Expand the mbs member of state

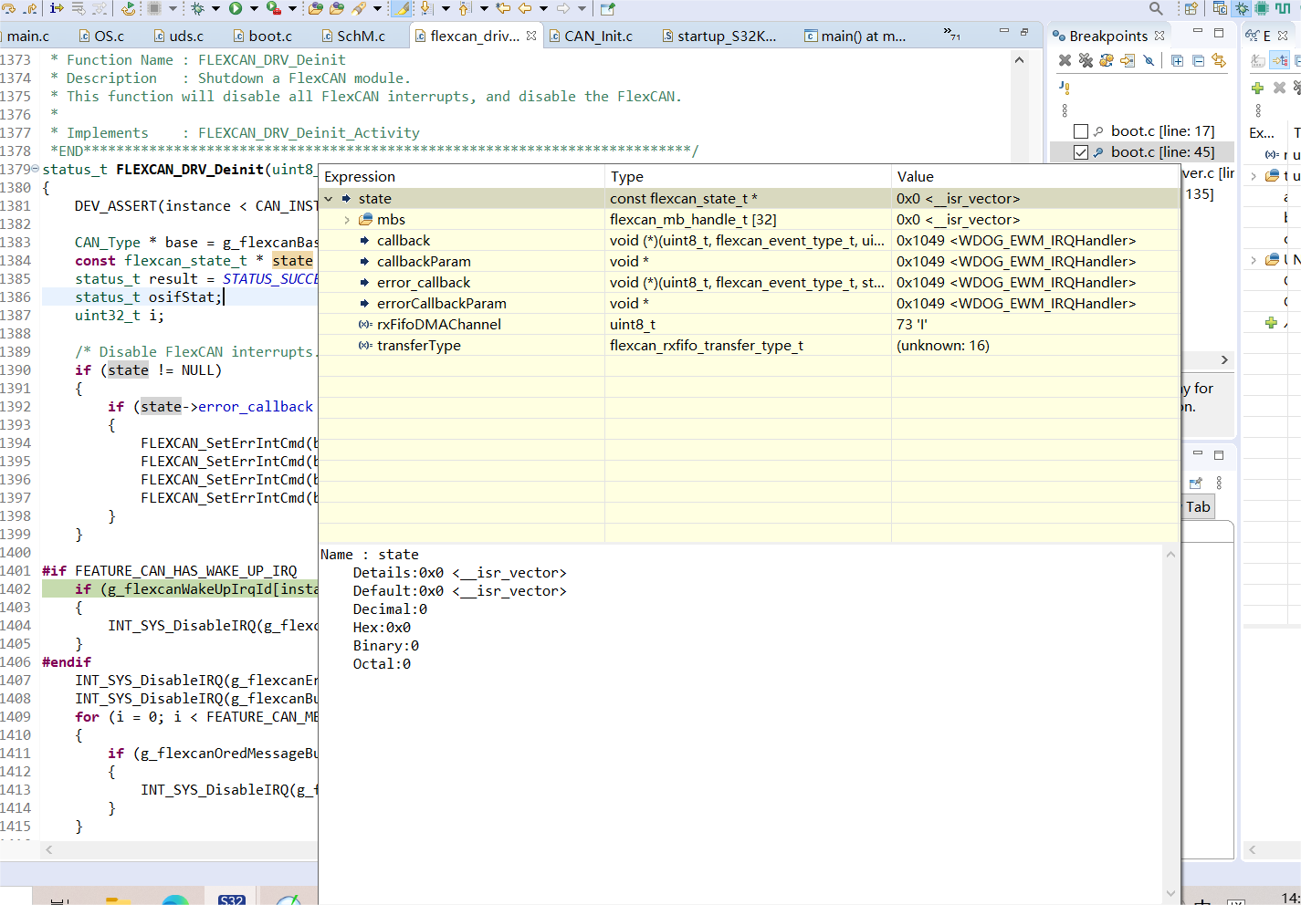(347, 219)
